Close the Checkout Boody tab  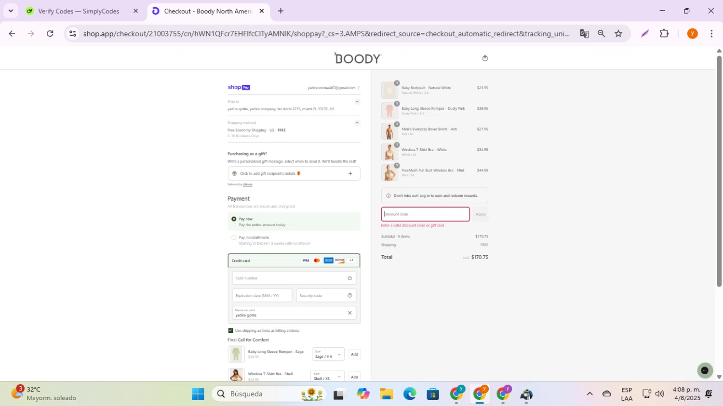(262, 11)
